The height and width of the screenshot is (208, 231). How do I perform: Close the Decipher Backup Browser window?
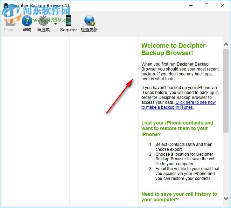pos(223,6)
